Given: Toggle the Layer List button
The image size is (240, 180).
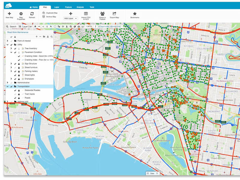Looking at the screenshot, I should point(25,26).
